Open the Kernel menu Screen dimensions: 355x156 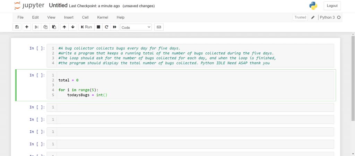coord(103,17)
